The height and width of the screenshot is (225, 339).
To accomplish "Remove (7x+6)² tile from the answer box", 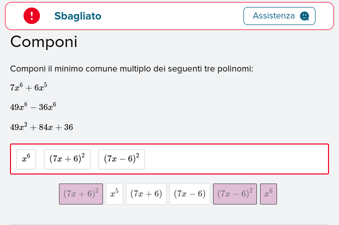I will [67, 159].
